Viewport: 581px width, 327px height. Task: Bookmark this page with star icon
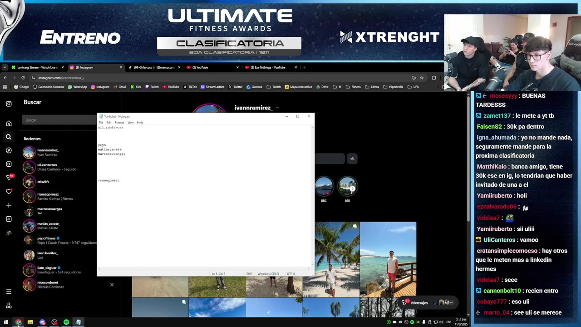pos(422,78)
